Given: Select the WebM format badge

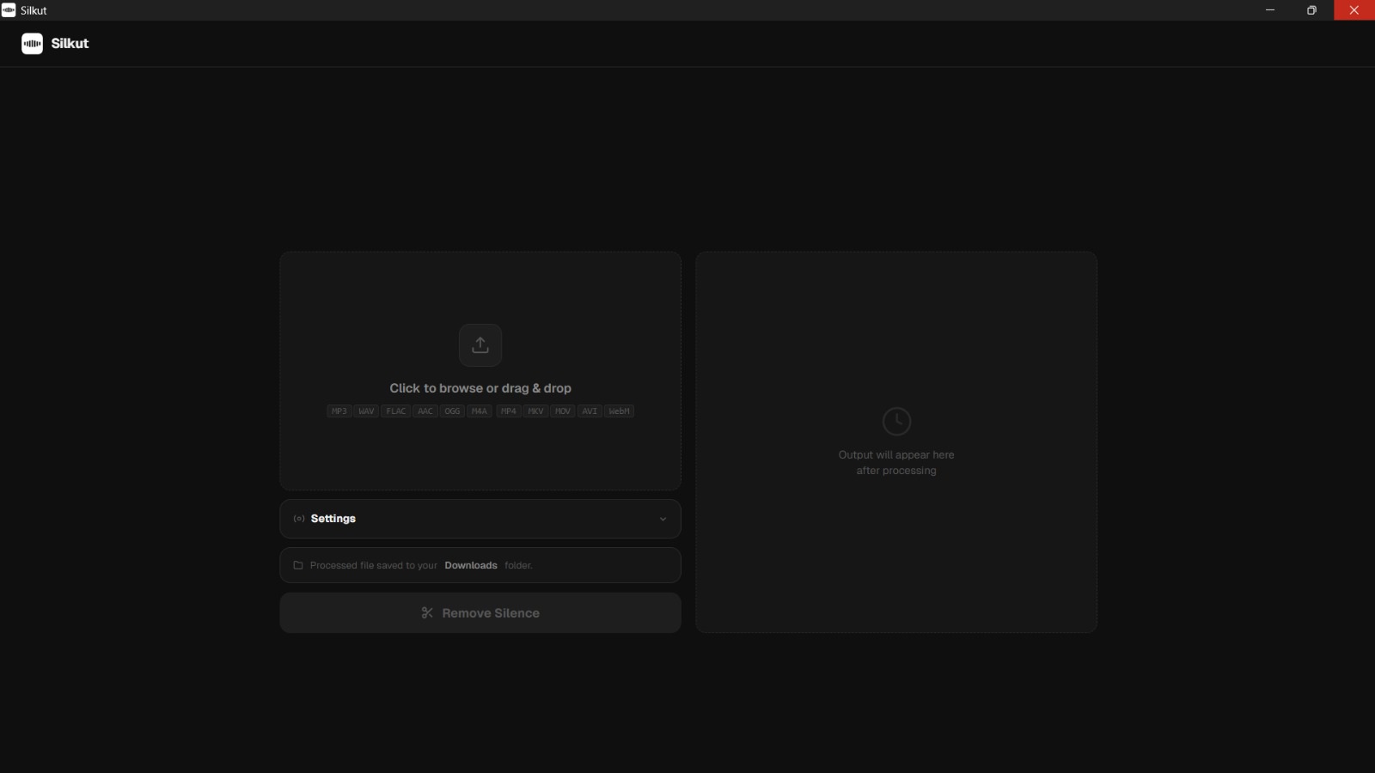Looking at the screenshot, I should pos(618,411).
